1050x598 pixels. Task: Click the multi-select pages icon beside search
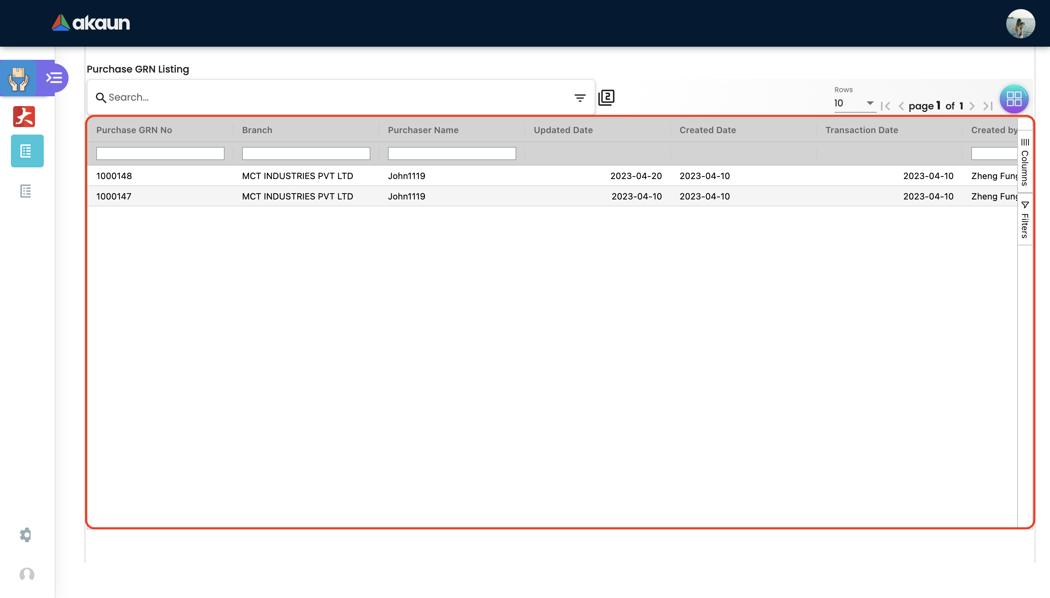[606, 97]
